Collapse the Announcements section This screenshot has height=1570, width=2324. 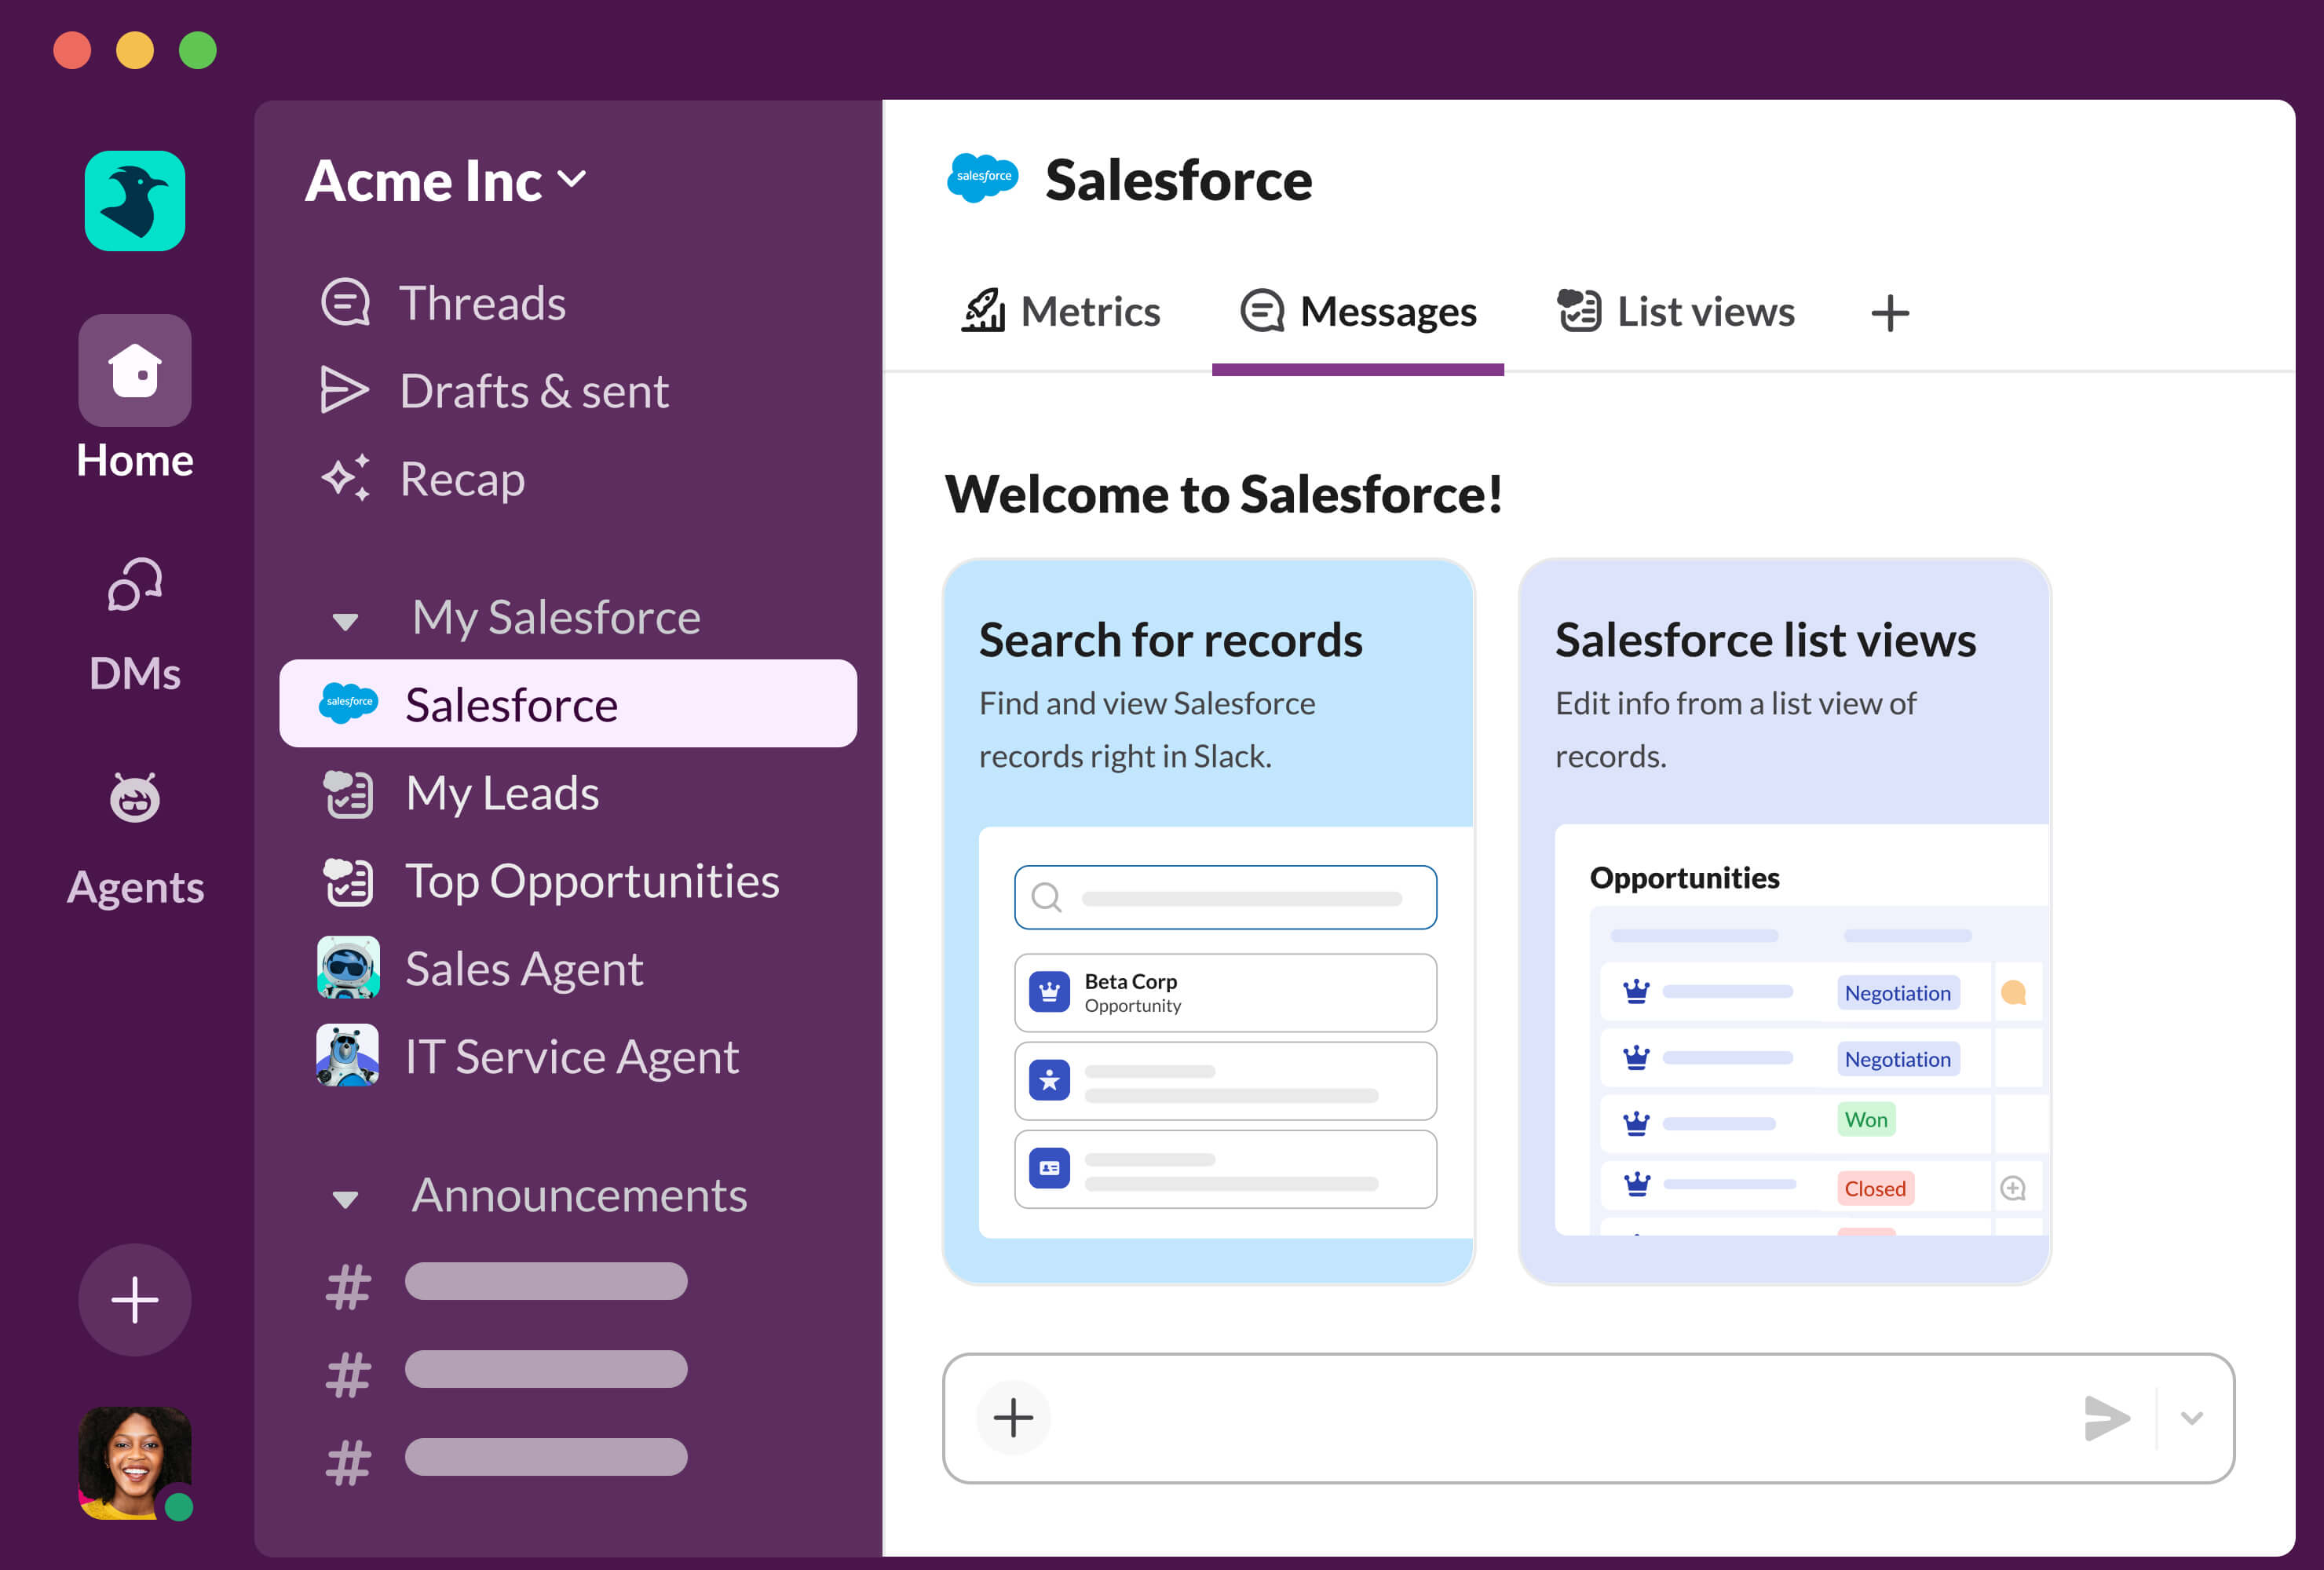(345, 1199)
